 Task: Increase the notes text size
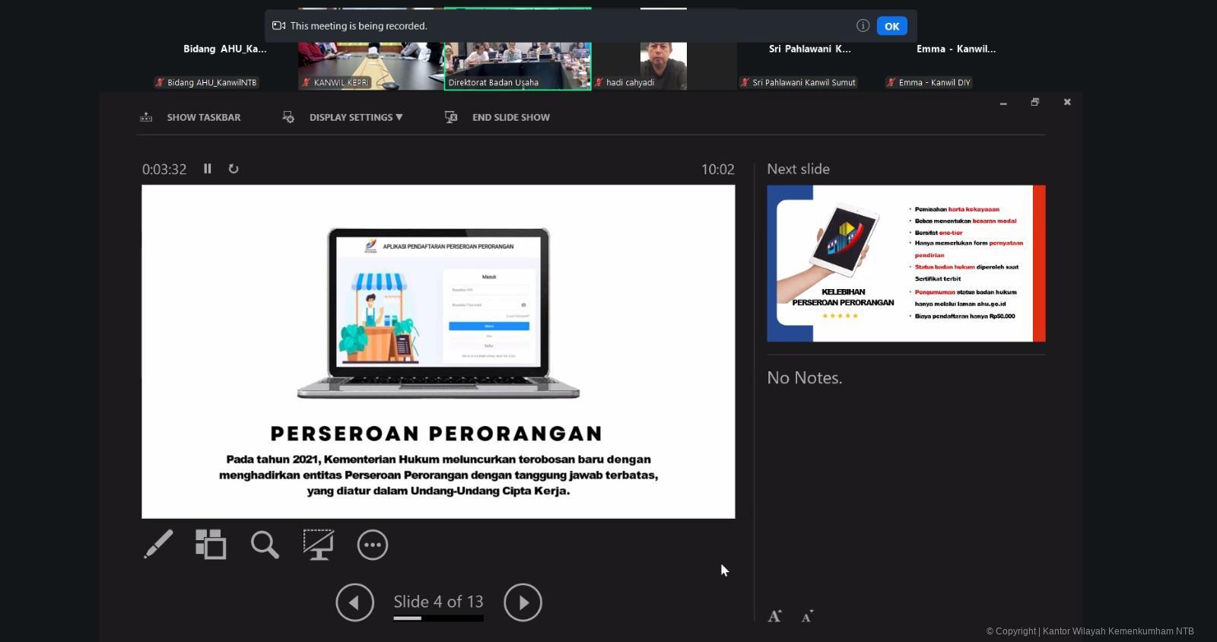tap(774, 616)
